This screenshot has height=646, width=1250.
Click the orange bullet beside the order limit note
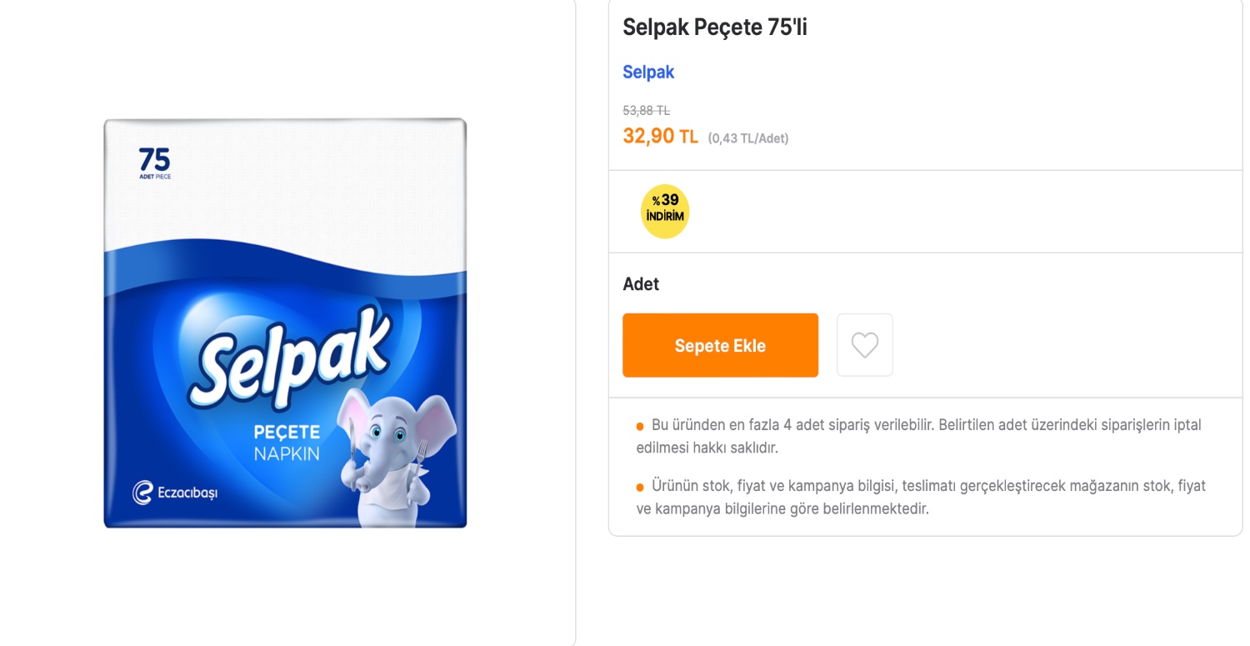coord(641,425)
